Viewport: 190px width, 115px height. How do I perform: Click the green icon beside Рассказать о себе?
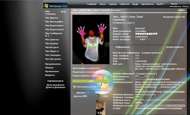tap(75, 87)
